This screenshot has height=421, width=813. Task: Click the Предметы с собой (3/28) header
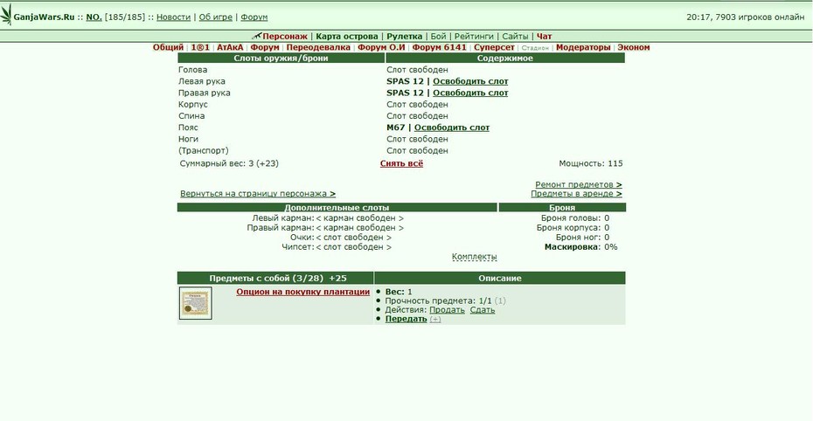pyautogui.click(x=275, y=278)
